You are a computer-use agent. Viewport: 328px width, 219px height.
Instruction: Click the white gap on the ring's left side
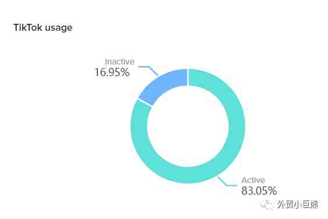click(x=145, y=102)
